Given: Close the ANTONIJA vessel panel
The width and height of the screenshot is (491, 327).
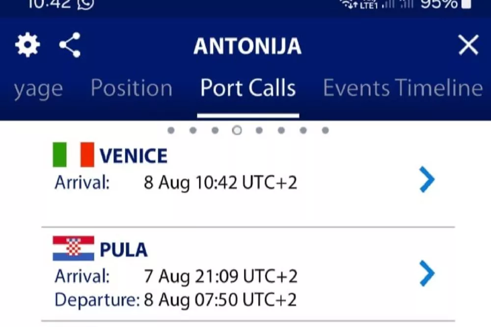Looking at the screenshot, I should 468,46.
